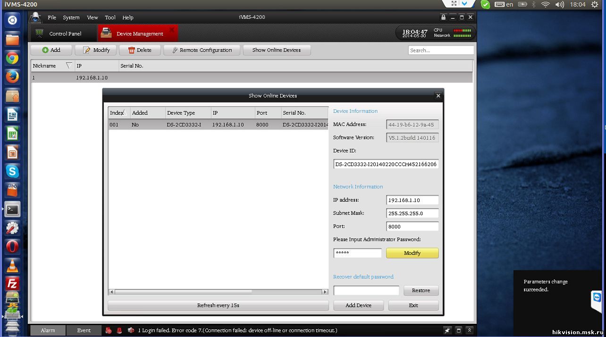Open the Ubuntu Dash launcher
Screen dimensions: 606x337
(x=12, y=20)
